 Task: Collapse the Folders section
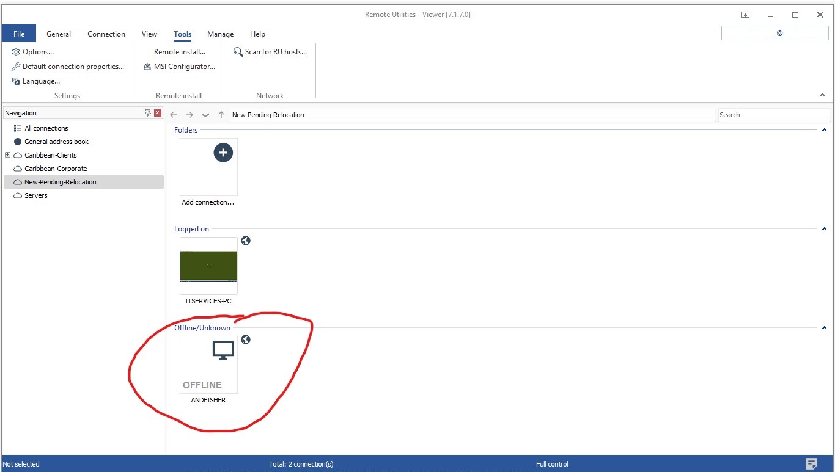pos(824,130)
